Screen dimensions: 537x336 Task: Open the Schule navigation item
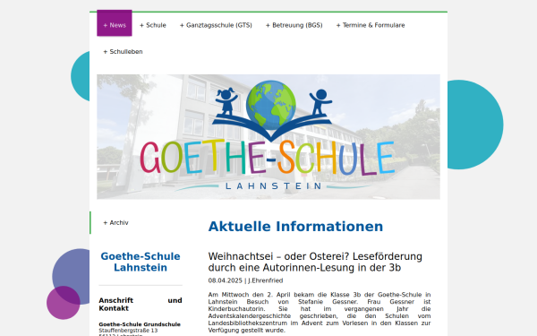[153, 25]
